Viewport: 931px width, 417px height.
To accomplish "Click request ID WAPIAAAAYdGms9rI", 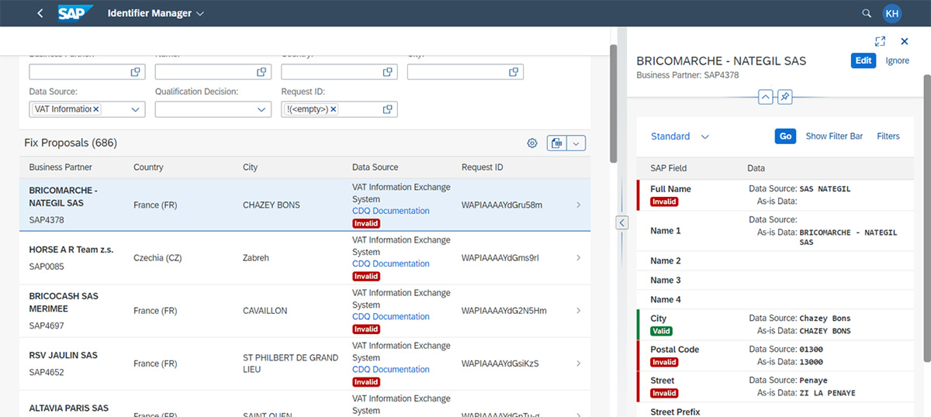I will click(x=500, y=258).
